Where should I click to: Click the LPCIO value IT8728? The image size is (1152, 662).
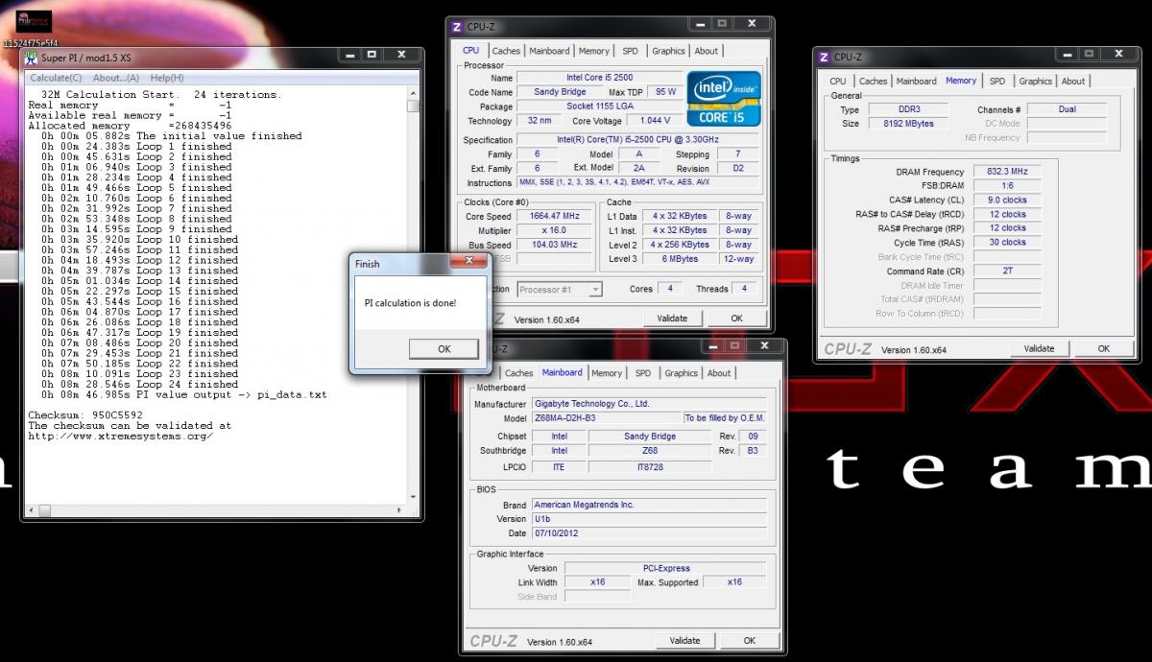[x=650, y=466]
